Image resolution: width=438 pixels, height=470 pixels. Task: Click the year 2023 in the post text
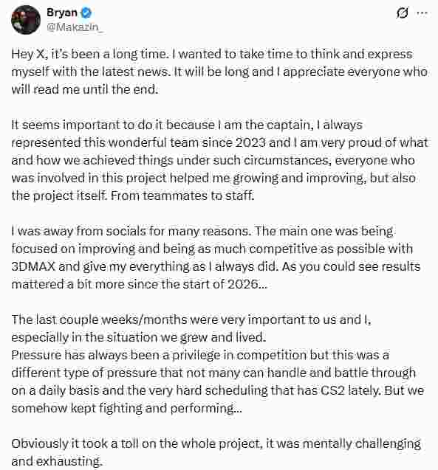point(250,142)
